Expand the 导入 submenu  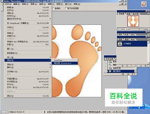click(x=50, y=57)
